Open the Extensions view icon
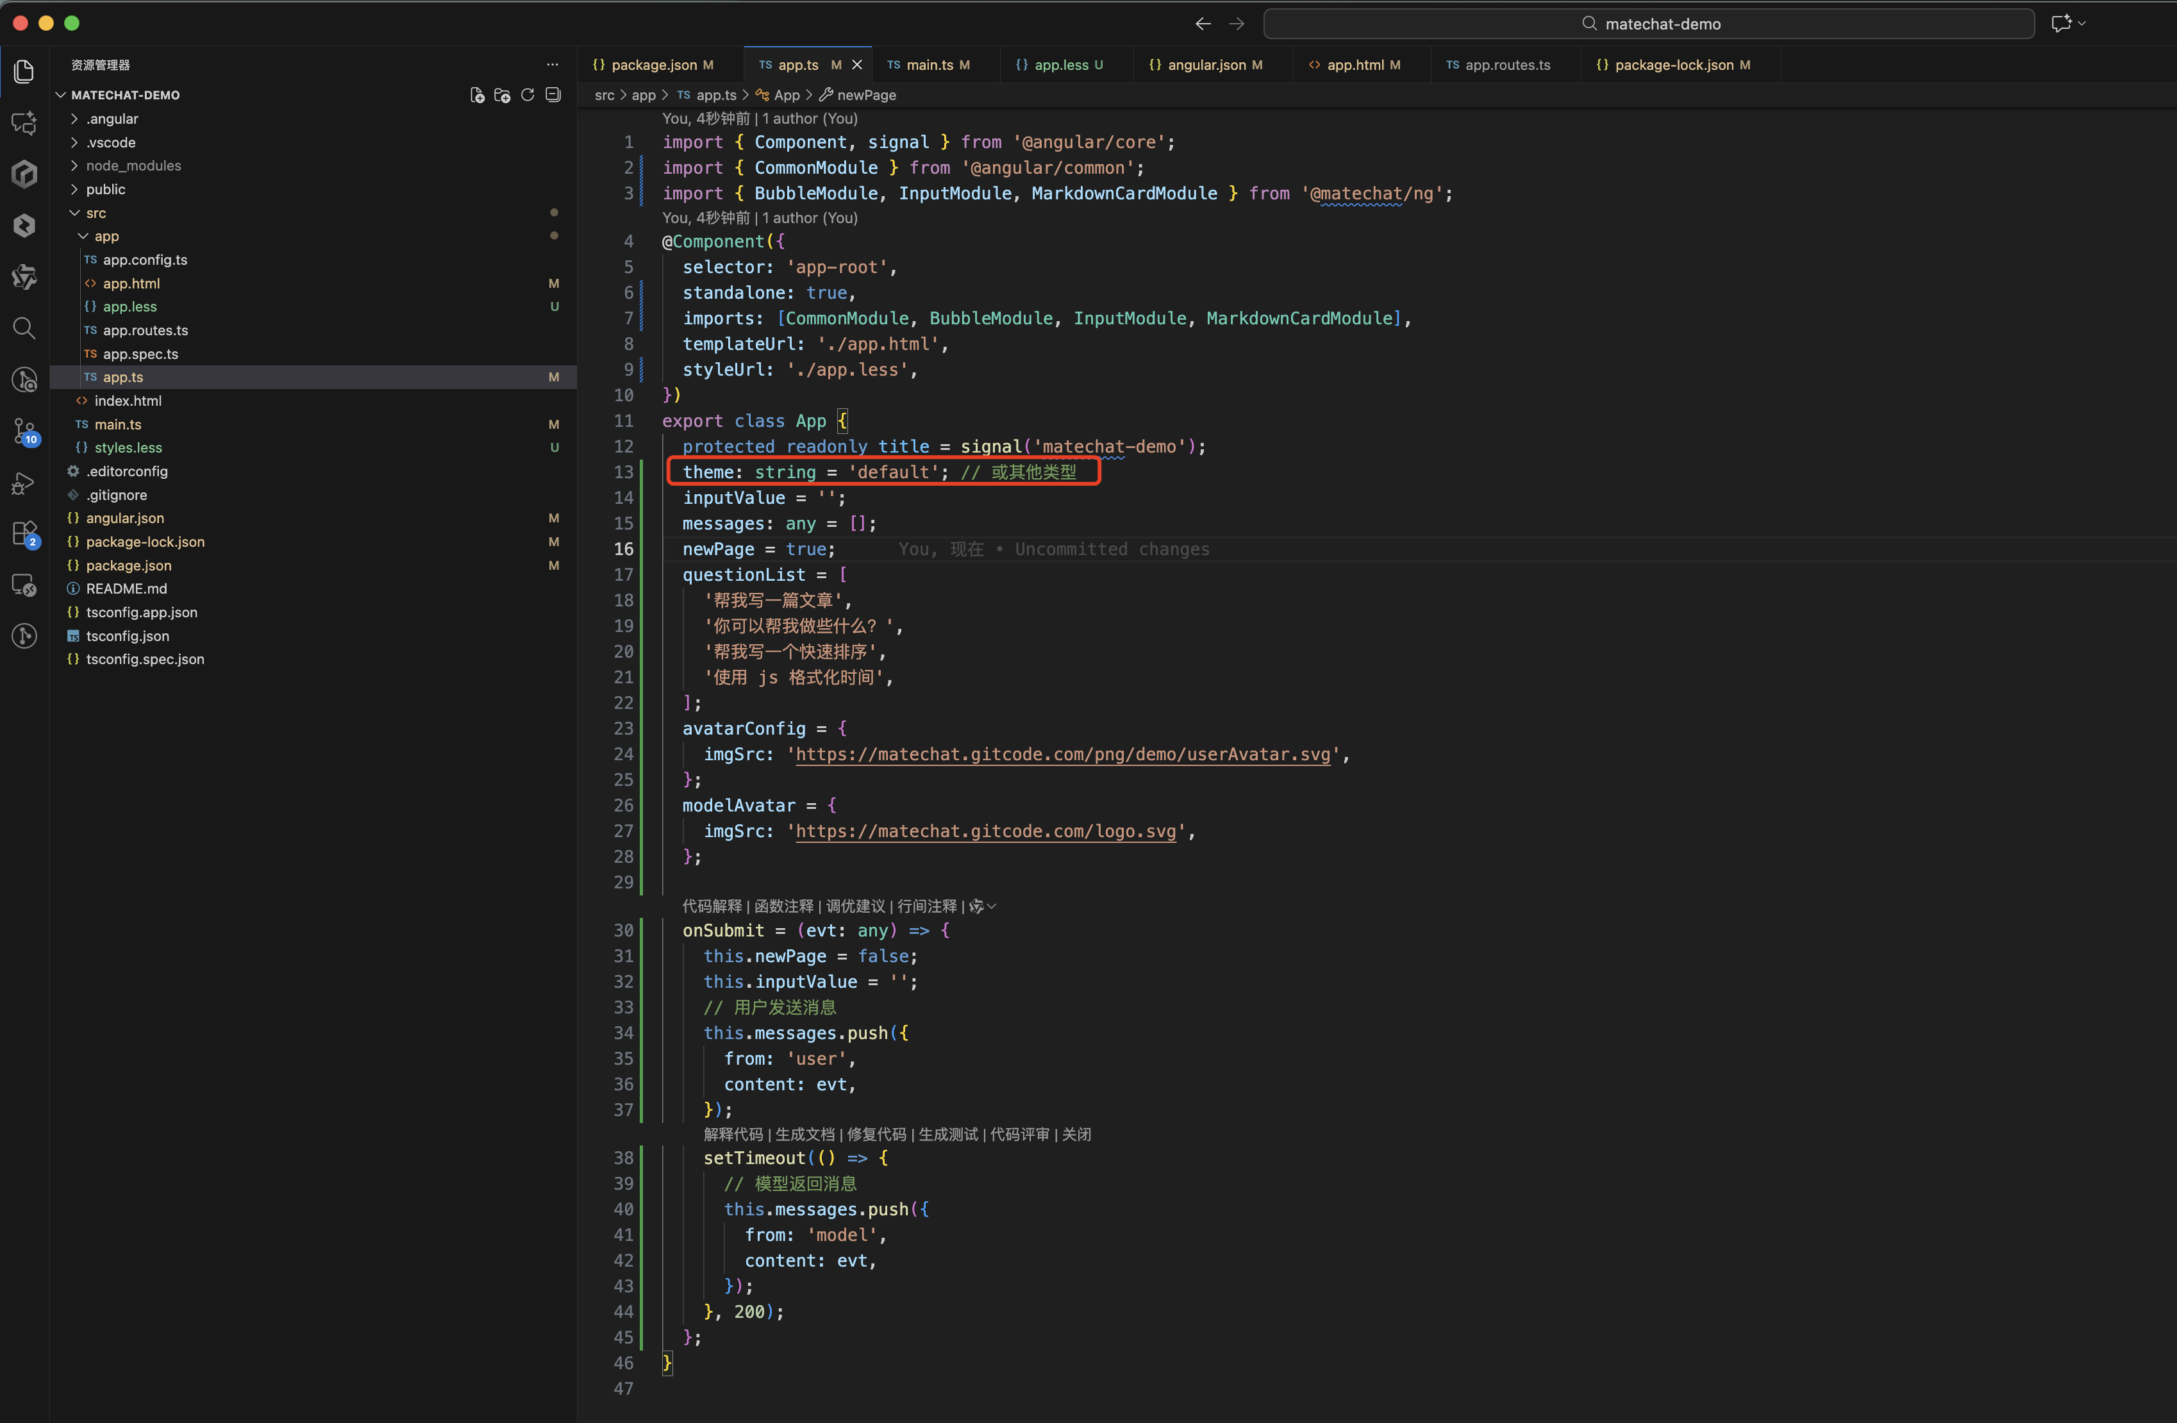Viewport: 2177px width, 1423px height. [25, 533]
